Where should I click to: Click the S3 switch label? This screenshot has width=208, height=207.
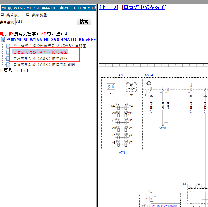(x=199, y=184)
